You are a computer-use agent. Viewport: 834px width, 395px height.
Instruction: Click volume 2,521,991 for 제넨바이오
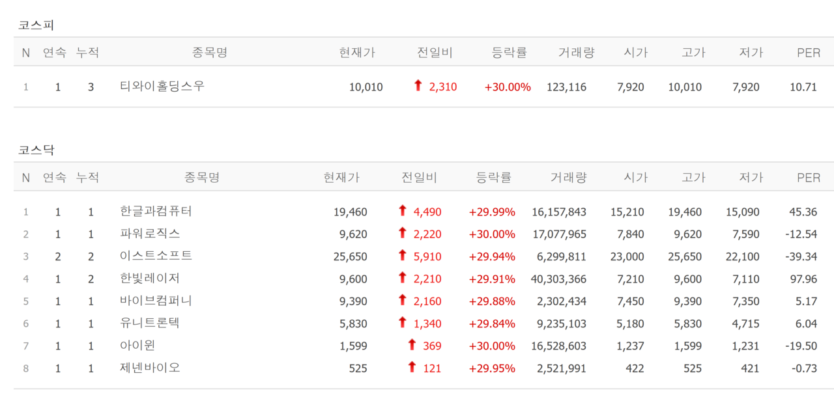click(x=562, y=368)
